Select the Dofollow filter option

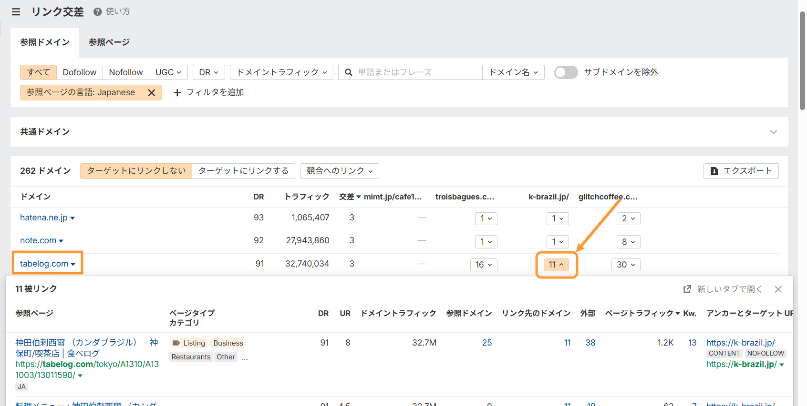(79, 72)
